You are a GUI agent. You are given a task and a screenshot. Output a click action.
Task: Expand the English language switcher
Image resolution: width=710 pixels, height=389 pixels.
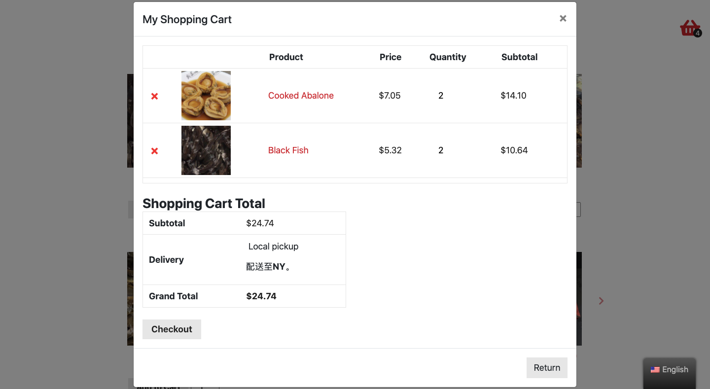tap(670, 370)
